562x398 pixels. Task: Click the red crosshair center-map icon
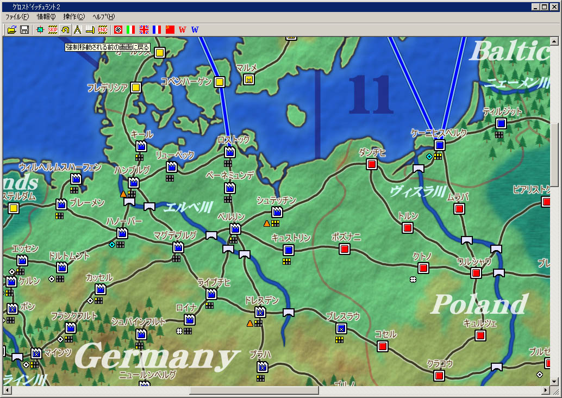pos(40,29)
